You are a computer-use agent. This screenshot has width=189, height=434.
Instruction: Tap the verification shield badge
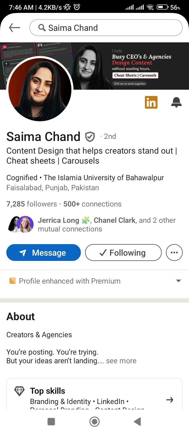(x=90, y=137)
